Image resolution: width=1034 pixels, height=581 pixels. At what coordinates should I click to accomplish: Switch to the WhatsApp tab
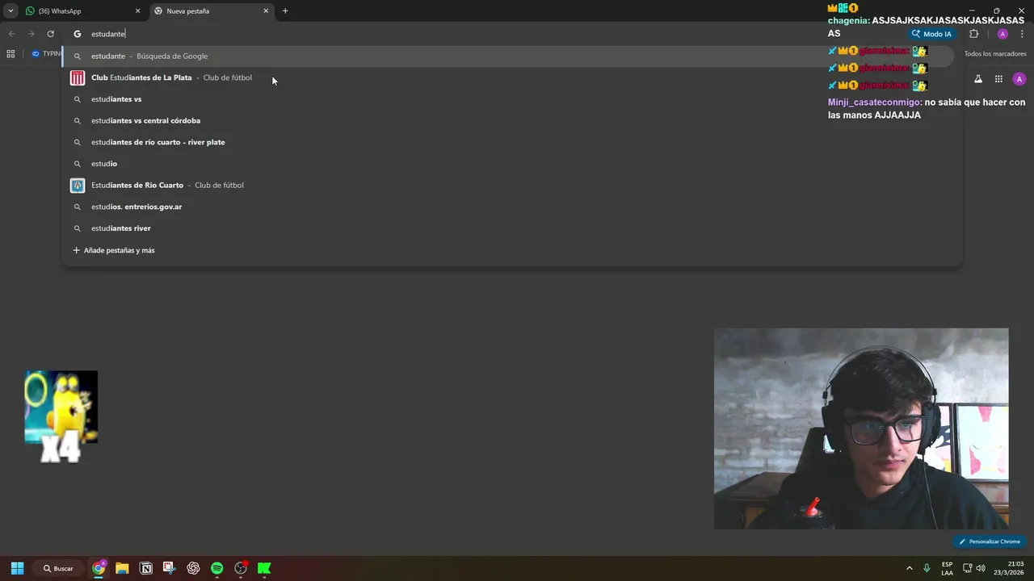pyautogui.click(x=81, y=11)
